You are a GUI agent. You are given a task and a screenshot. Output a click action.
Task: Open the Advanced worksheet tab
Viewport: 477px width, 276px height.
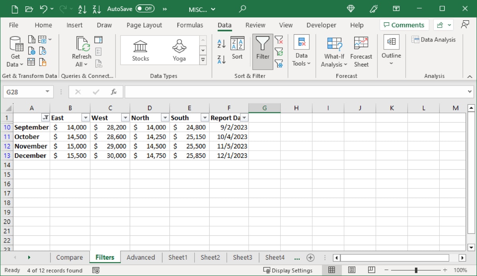(141, 257)
